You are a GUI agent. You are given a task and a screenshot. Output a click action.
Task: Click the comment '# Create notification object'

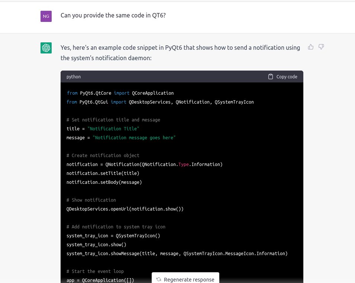coord(103,155)
